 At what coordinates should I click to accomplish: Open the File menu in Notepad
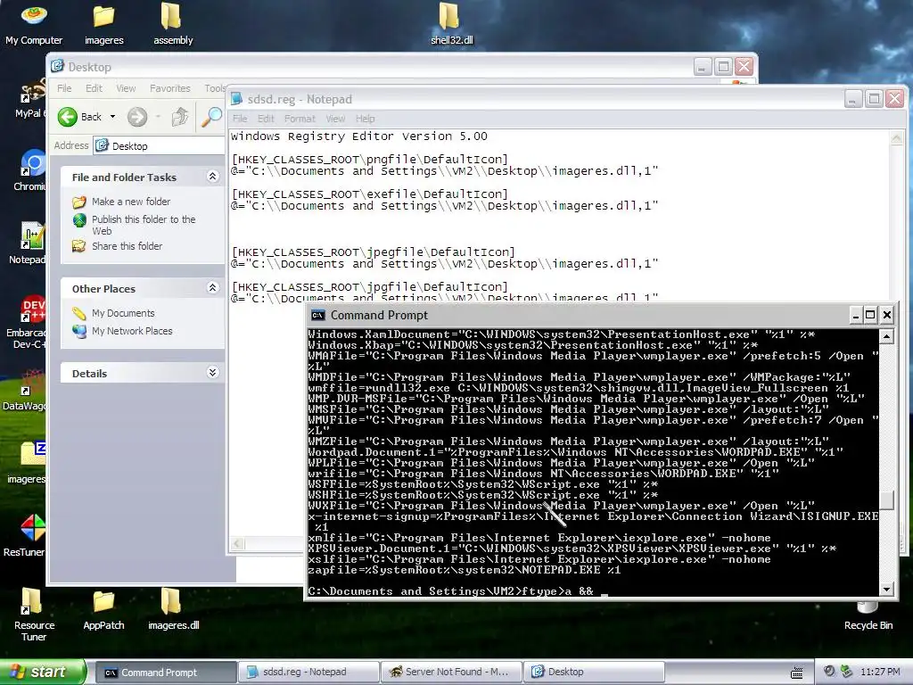[240, 119]
